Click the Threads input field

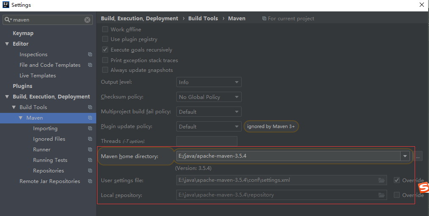pyautogui.click(x=207, y=141)
